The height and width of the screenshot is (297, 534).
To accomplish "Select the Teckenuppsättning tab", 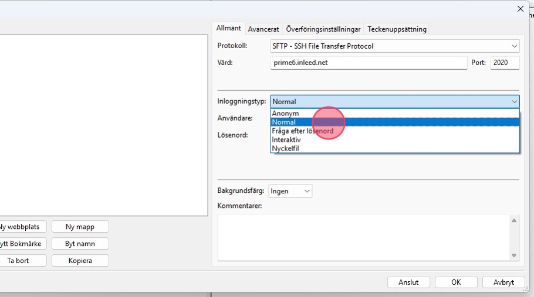I will click(397, 29).
